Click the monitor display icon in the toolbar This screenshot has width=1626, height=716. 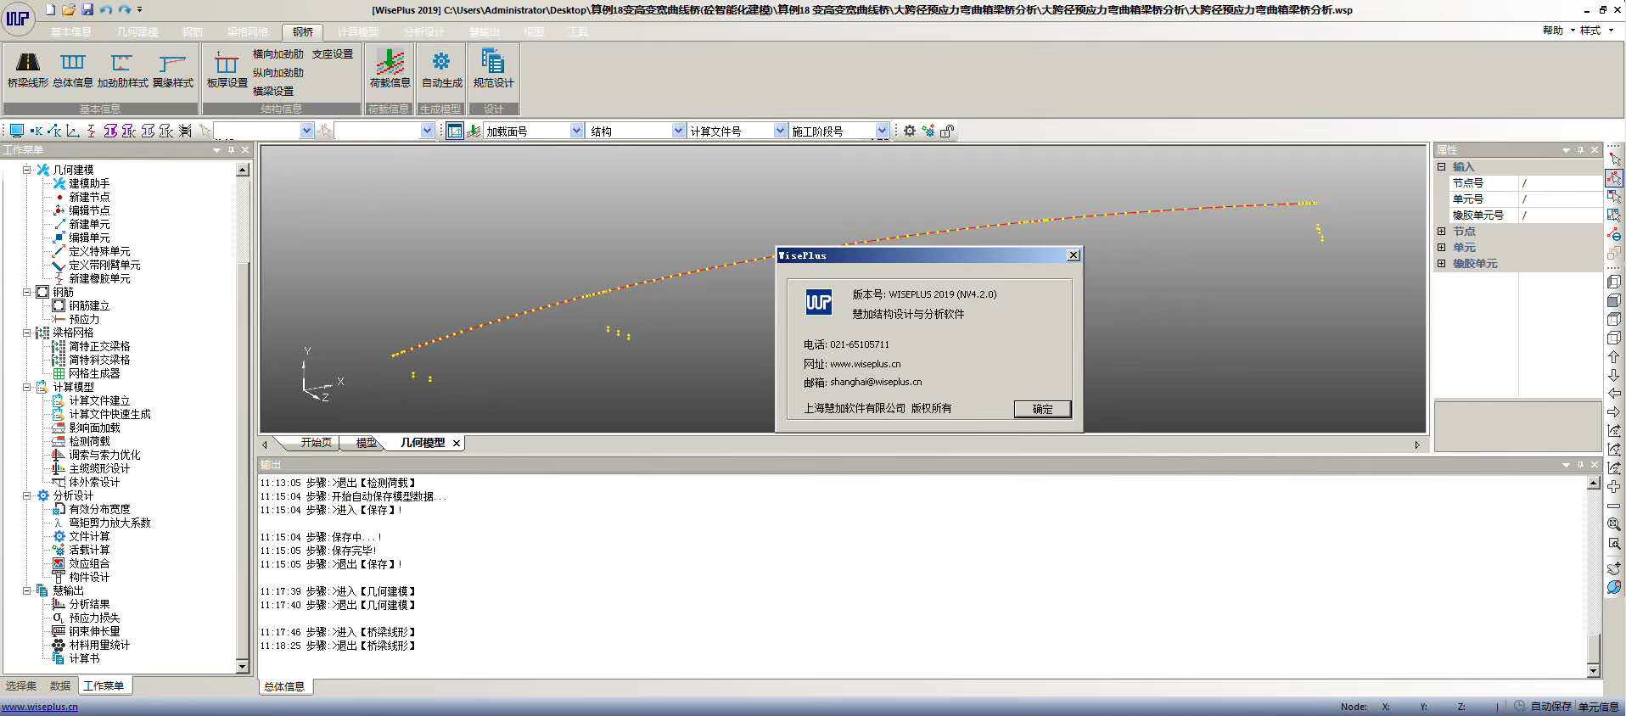click(x=16, y=131)
